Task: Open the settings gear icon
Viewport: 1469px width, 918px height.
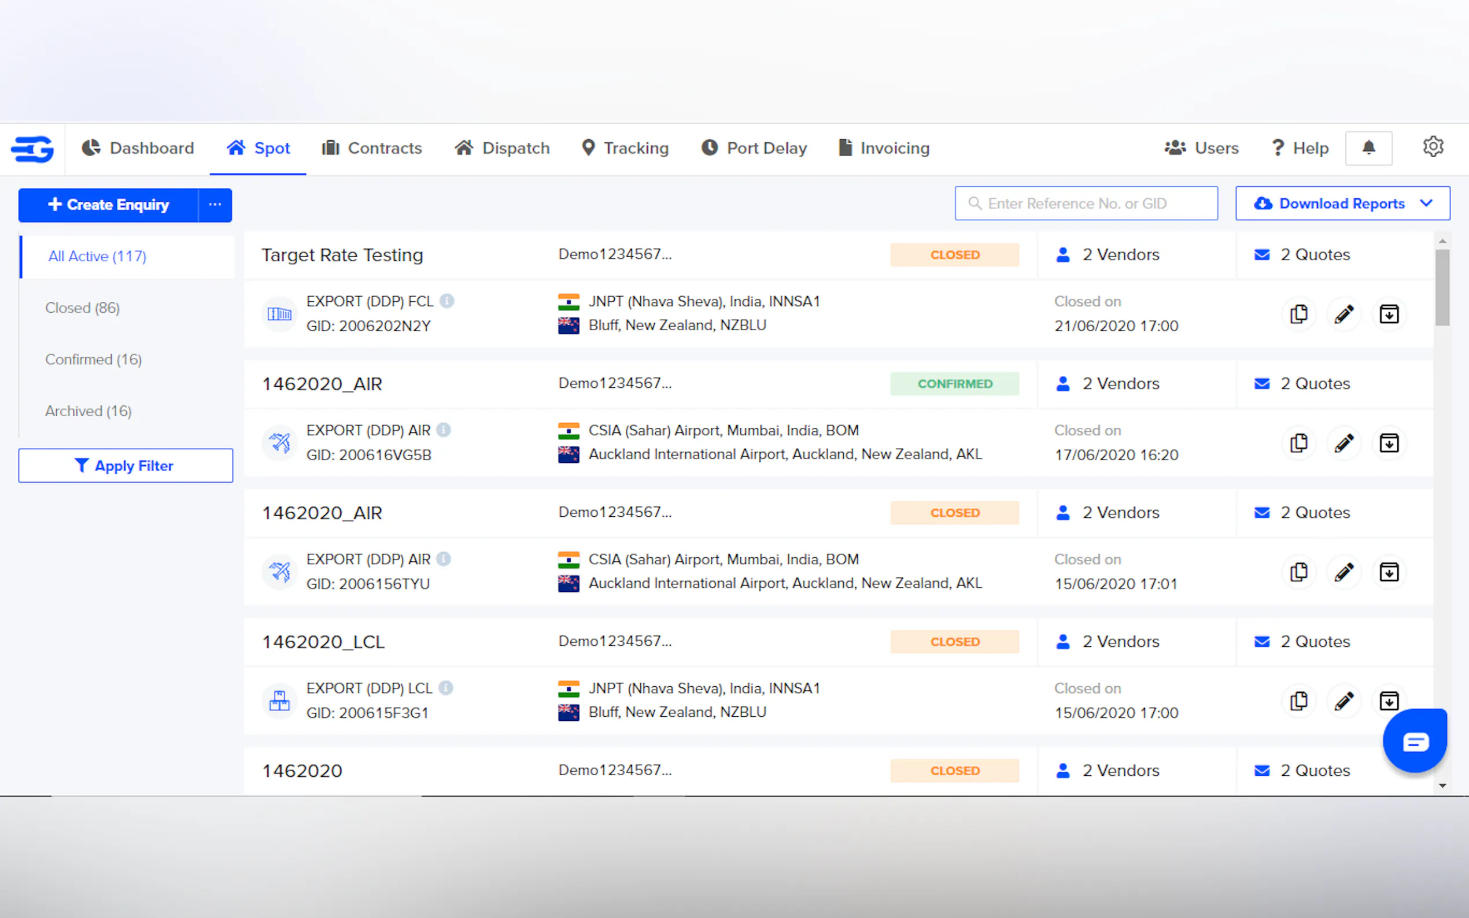Action: (1433, 147)
